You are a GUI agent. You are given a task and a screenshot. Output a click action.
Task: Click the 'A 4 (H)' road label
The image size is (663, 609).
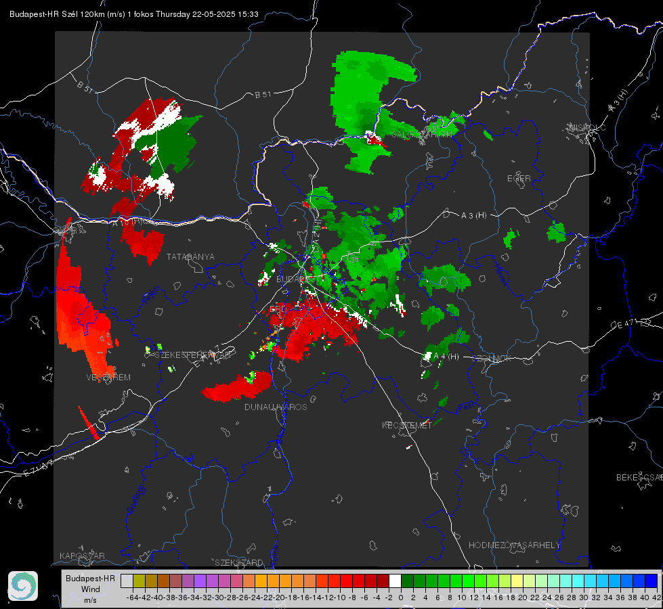pos(446,357)
